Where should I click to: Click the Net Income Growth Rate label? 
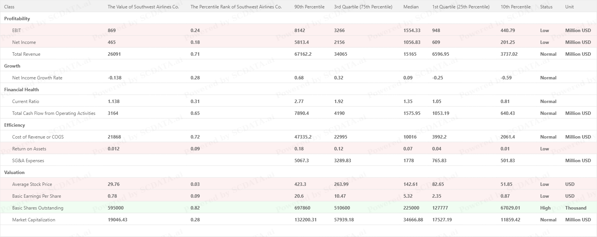coord(37,78)
